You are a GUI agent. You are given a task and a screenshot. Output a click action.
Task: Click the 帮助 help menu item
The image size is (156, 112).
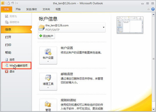[x=8, y=53]
